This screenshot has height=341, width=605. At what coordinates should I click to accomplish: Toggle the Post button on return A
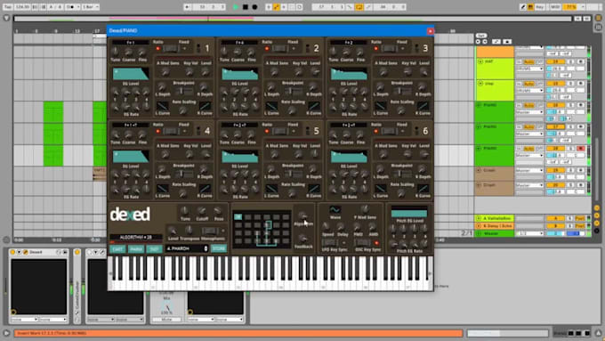coord(580,219)
